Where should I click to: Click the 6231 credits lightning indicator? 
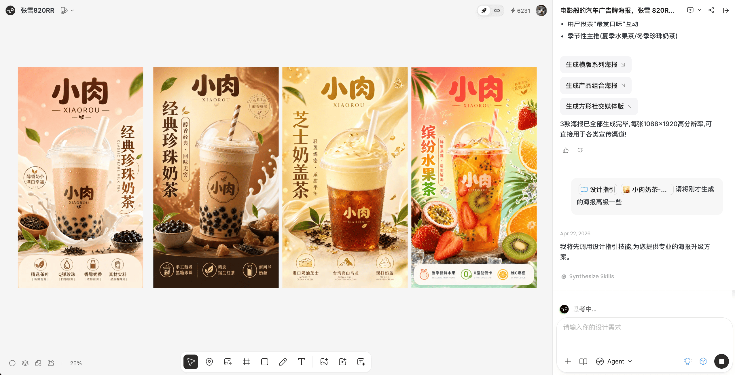point(520,11)
